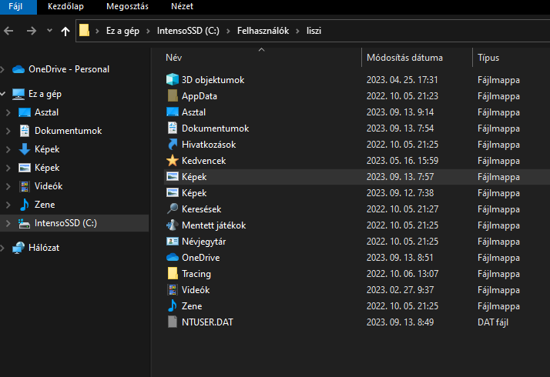
Task: Select Asztal in the navigation pane
Action: (x=46, y=112)
